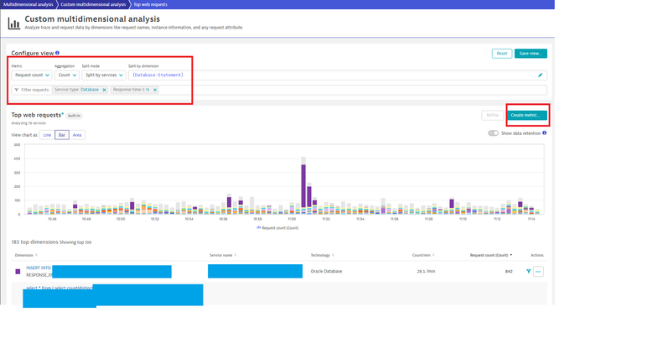The image size is (647, 364).
Task: Go to Multidimensional analysis breadcrumb
Action: [27, 4]
